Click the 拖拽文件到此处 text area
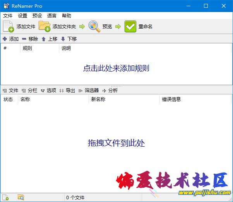The image size is (233, 202). pyautogui.click(x=116, y=143)
